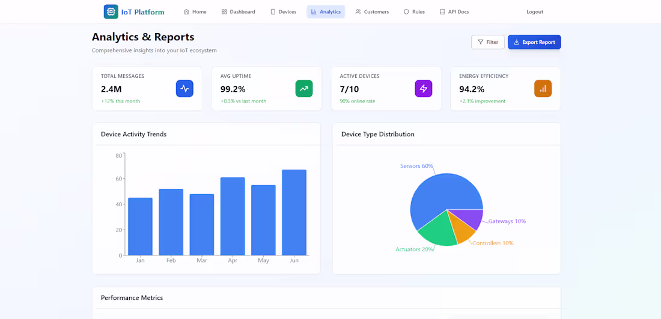Click the '90% online rate' text
Screen dimensions: 661x319
click(x=358, y=101)
